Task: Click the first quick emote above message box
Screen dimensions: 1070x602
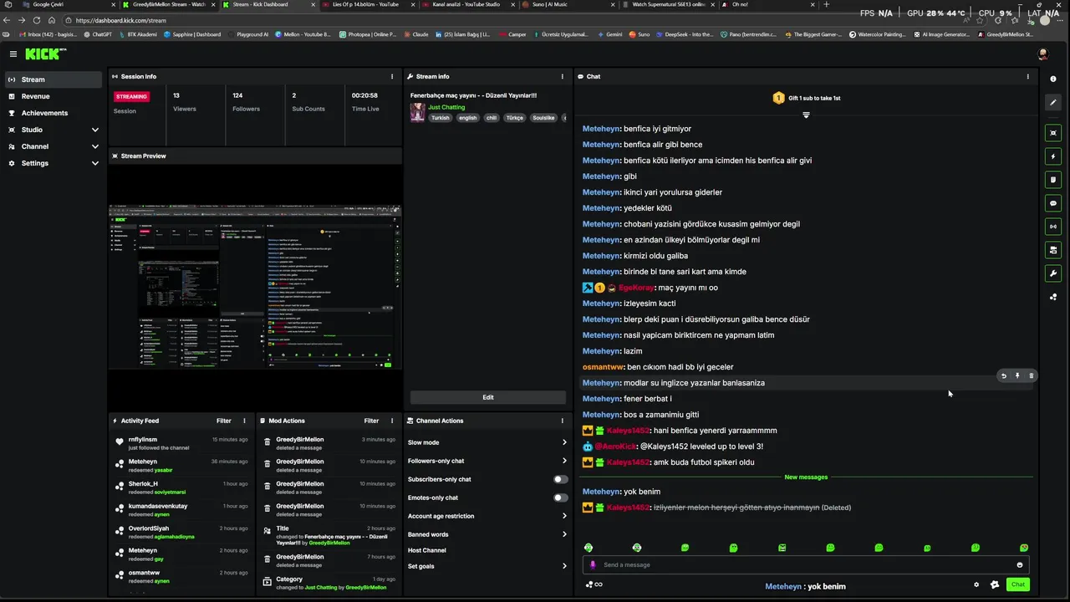Action: [588, 548]
